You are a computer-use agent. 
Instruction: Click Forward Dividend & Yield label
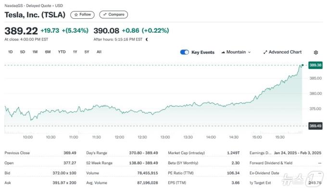tap(271, 163)
